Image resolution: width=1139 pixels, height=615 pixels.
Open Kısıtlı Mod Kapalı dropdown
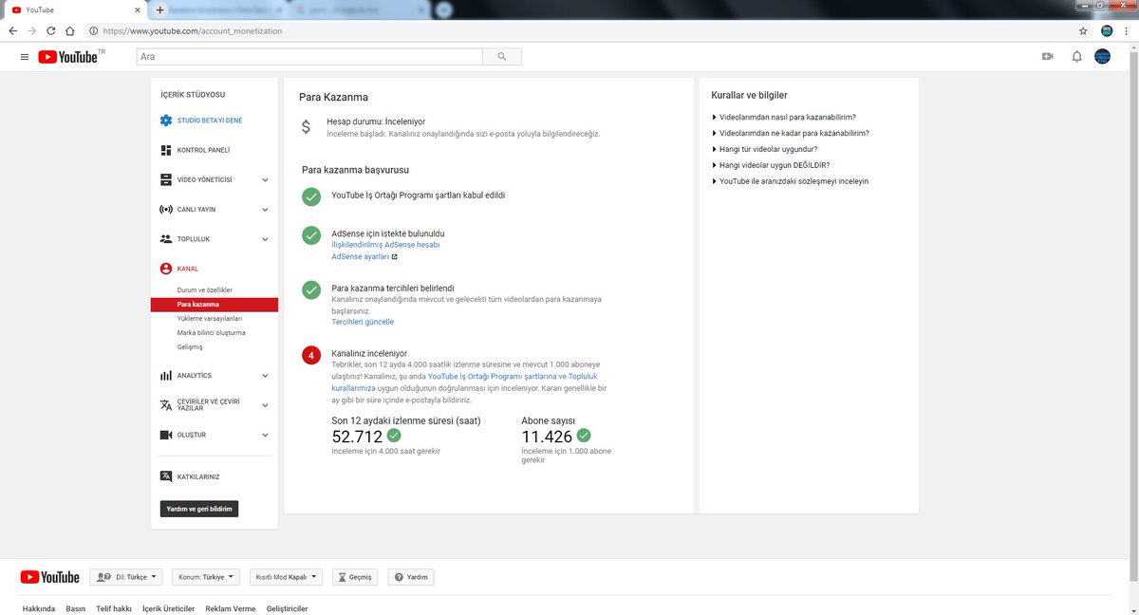tap(287, 577)
